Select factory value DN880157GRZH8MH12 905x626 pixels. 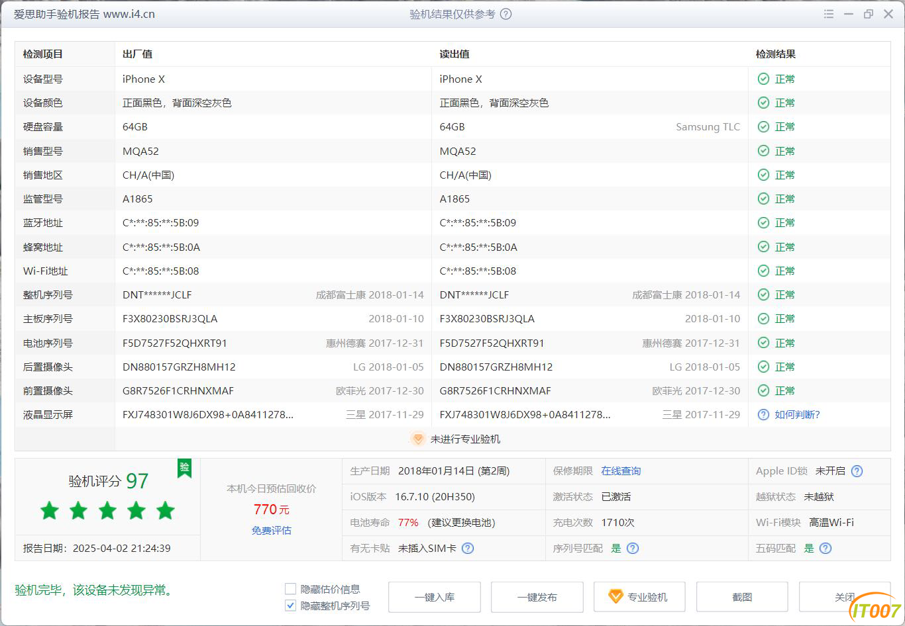[x=179, y=367]
